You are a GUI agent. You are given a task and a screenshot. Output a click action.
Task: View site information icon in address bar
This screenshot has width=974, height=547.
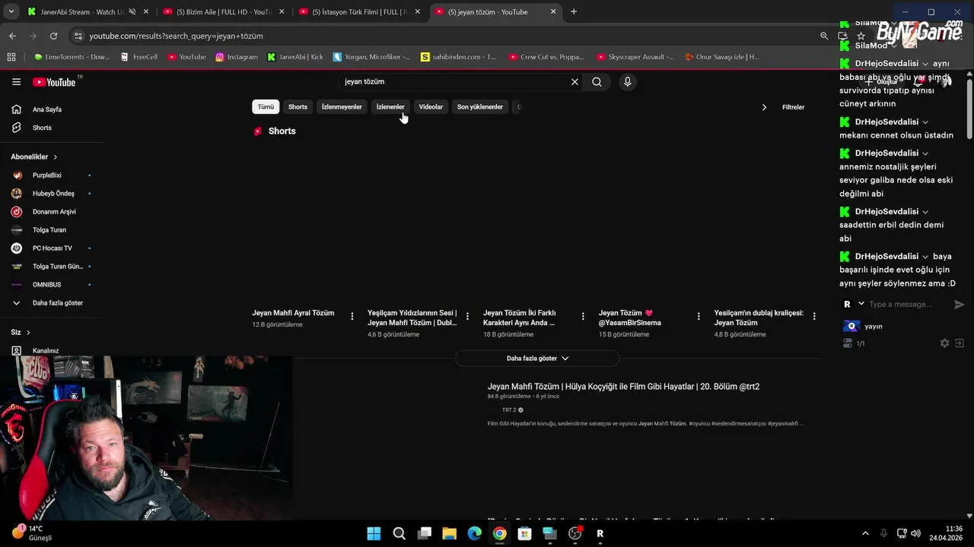point(78,36)
